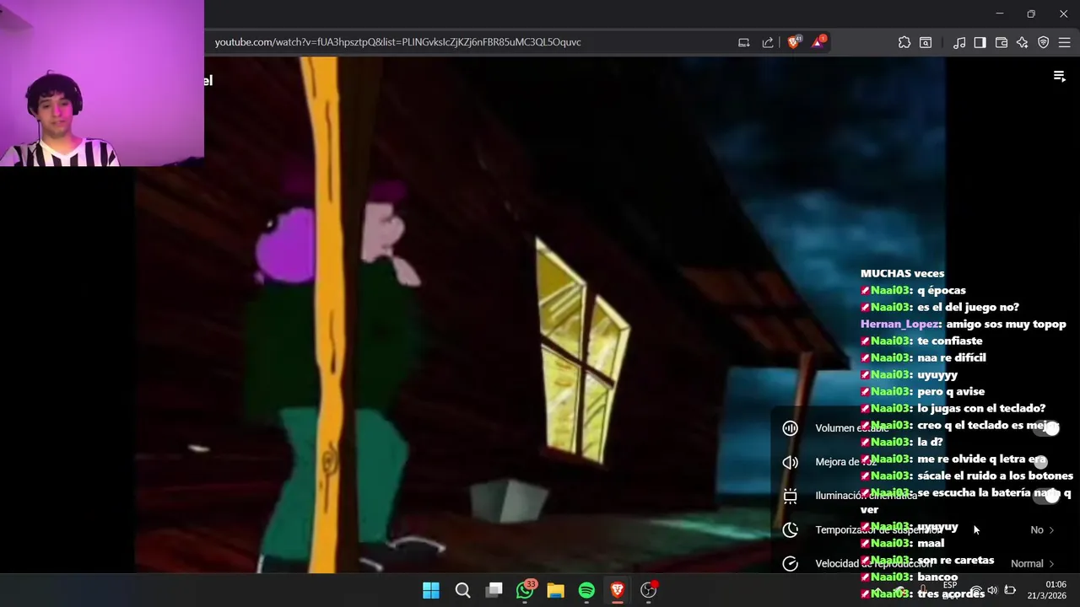Switch to Brave browser taskbar icon
Viewport: 1080px width, 607px height.
coord(618,590)
